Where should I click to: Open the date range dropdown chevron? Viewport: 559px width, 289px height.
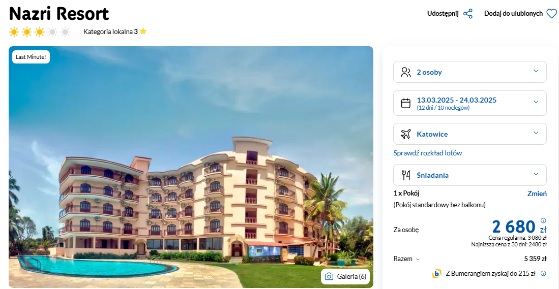pos(536,102)
